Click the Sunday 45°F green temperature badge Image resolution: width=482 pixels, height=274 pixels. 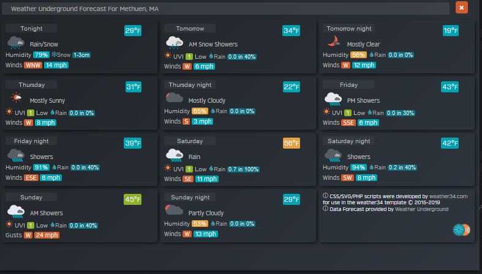(x=133, y=199)
